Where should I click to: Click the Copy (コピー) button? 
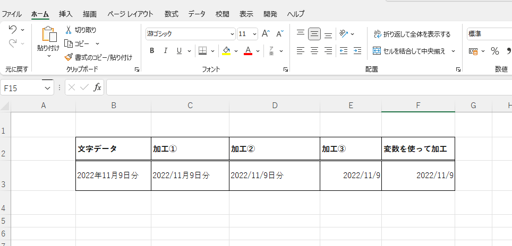(76, 43)
